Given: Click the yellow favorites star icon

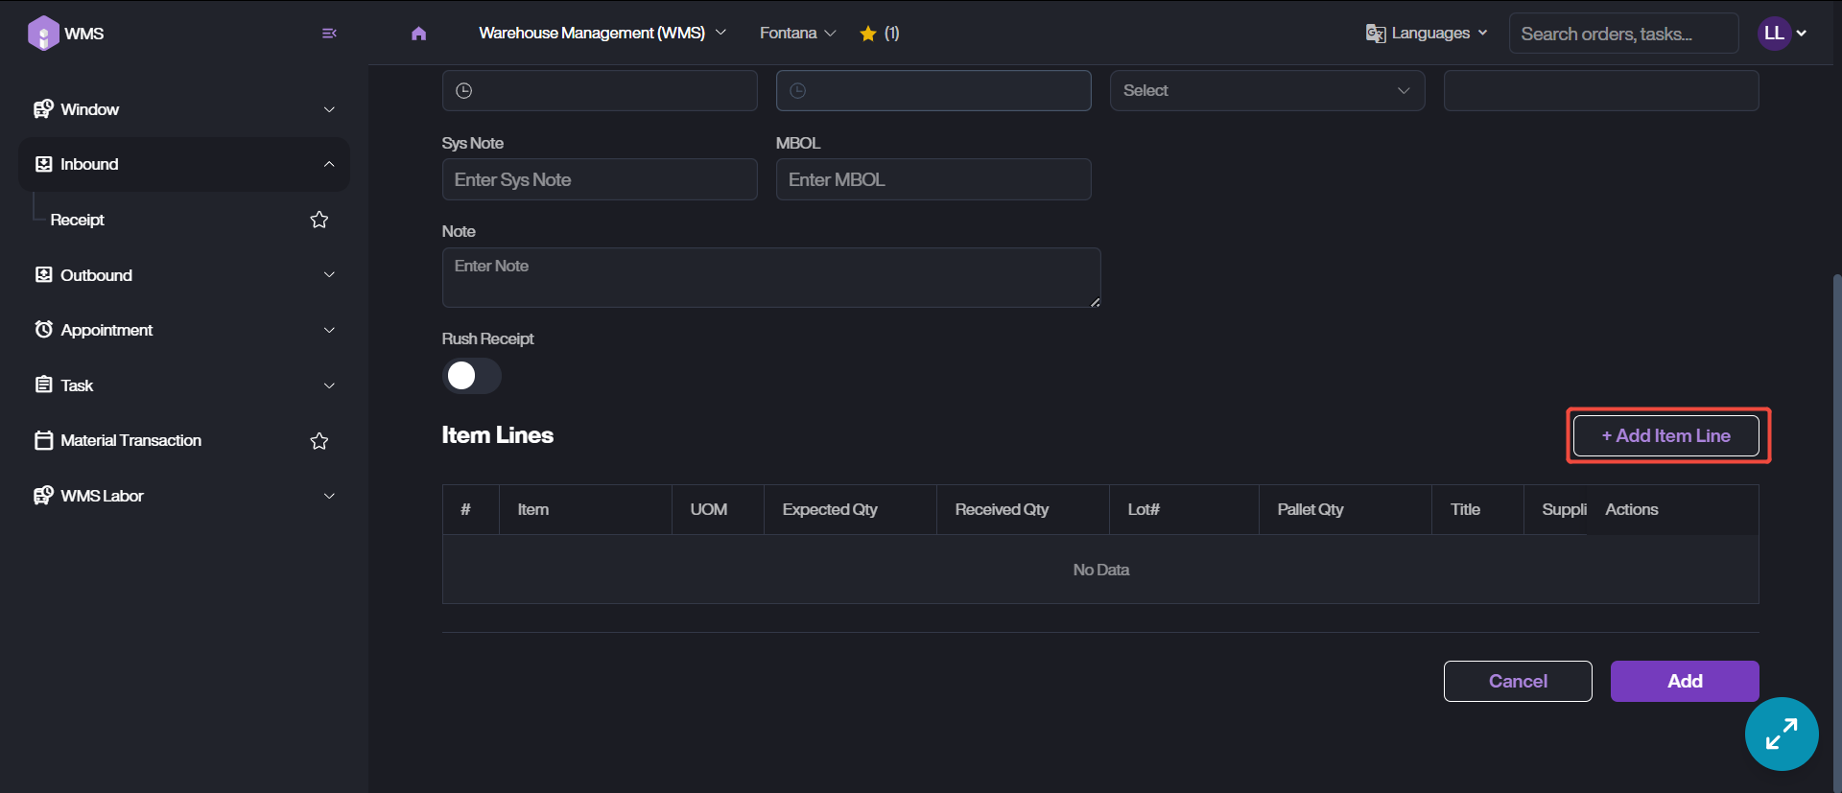Looking at the screenshot, I should pos(868,34).
